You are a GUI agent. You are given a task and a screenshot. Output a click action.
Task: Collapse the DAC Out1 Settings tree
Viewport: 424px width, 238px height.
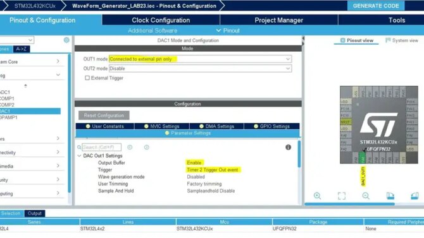tap(79, 156)
